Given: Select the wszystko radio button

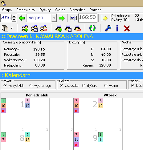Looking at the screenshot, I should 61,86.
